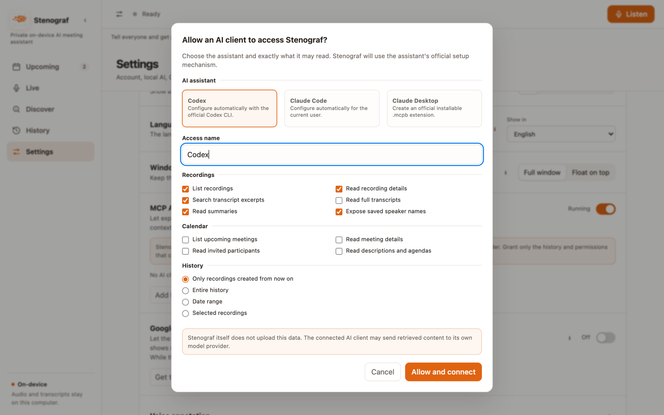Viewport: 664px width, 415px height.
Task: Click the On-device status label
Action: 32,384
